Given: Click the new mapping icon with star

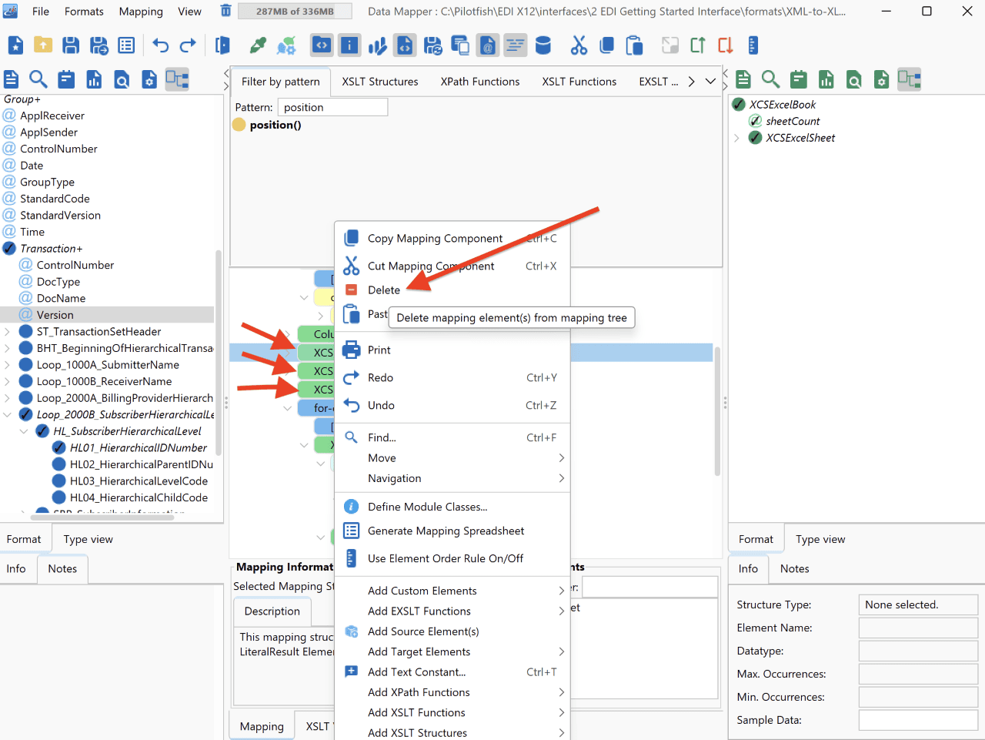Looking at the screenshot, I should (15, 45).
